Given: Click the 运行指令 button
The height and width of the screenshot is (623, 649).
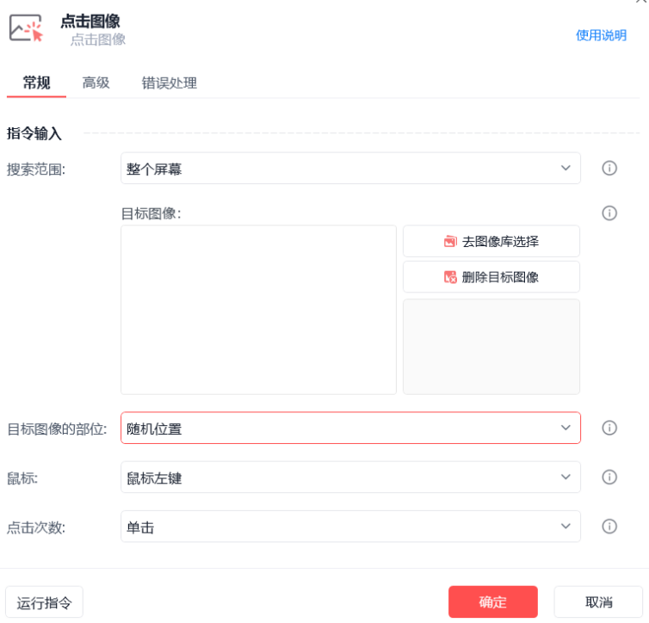Looking at the screenshot, I should point(44,602).
